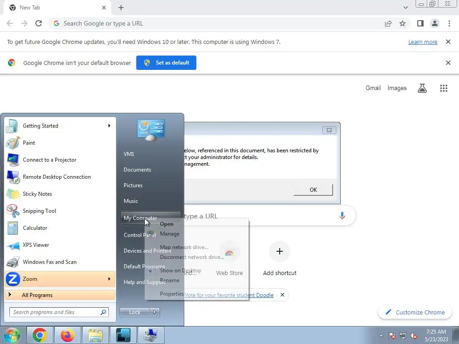Open Sticky Notes from Start menu

click(x=60, y=194)
